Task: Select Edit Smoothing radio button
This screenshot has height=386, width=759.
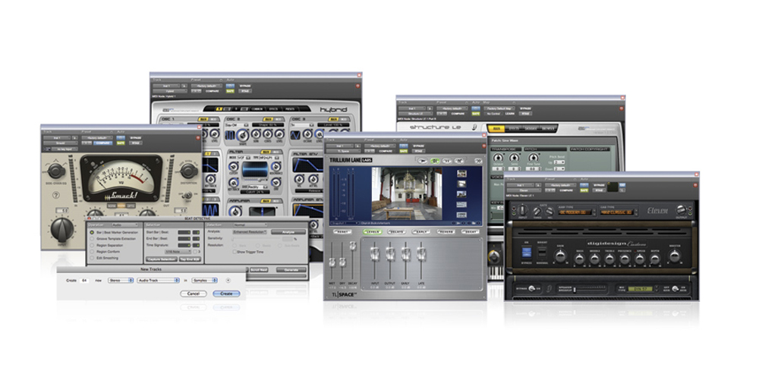Action: 92,258
